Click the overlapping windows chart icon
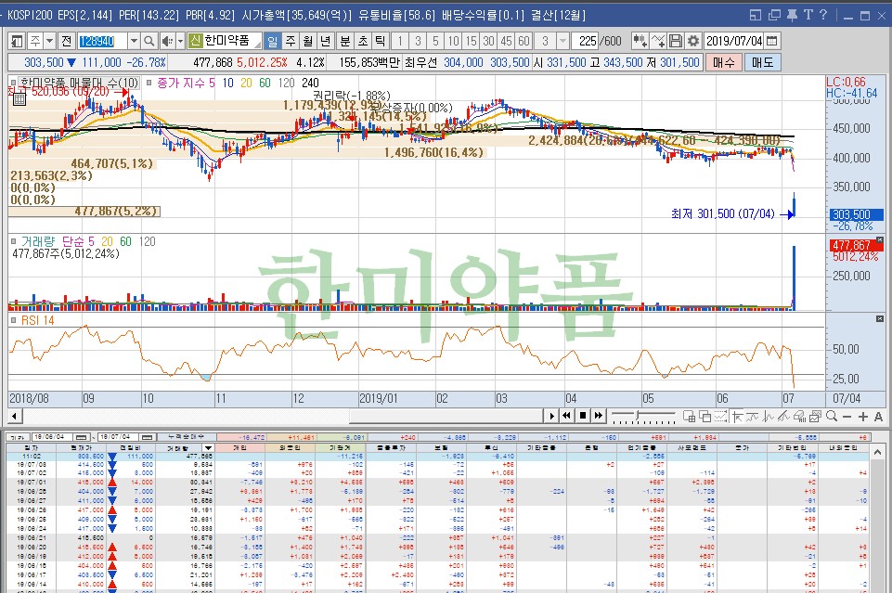The width and height of the screenshot is (892, 593). (x=705, y=416)
